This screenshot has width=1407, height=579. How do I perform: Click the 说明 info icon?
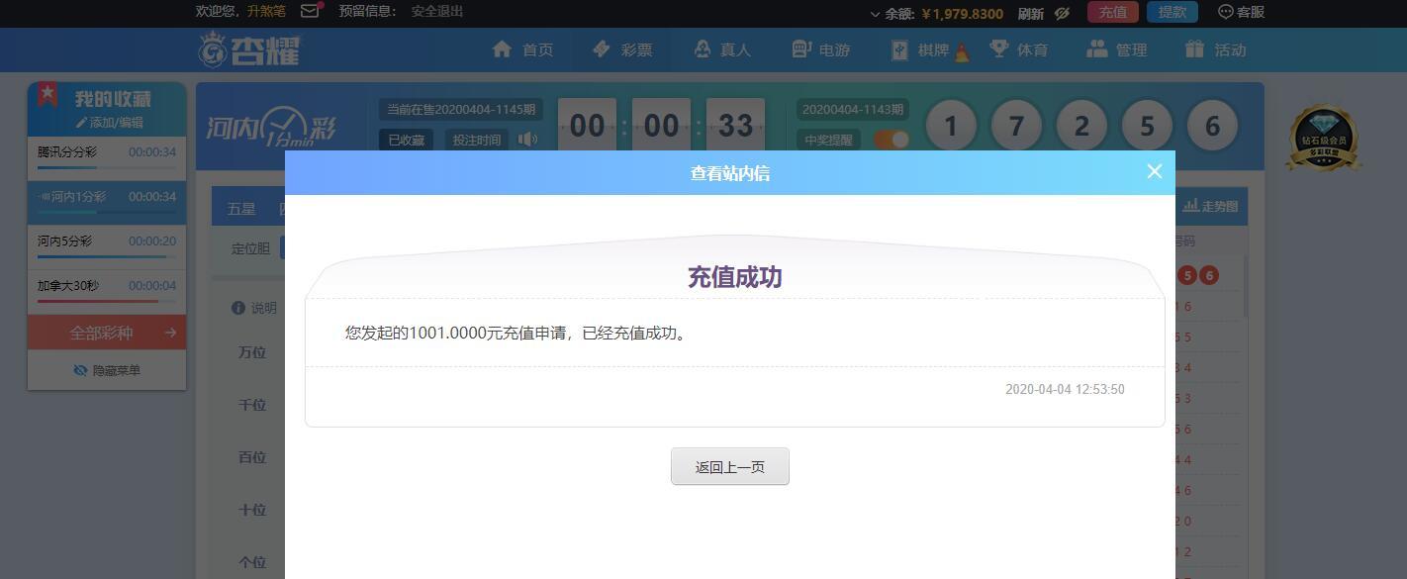click(x=237, y=308)
